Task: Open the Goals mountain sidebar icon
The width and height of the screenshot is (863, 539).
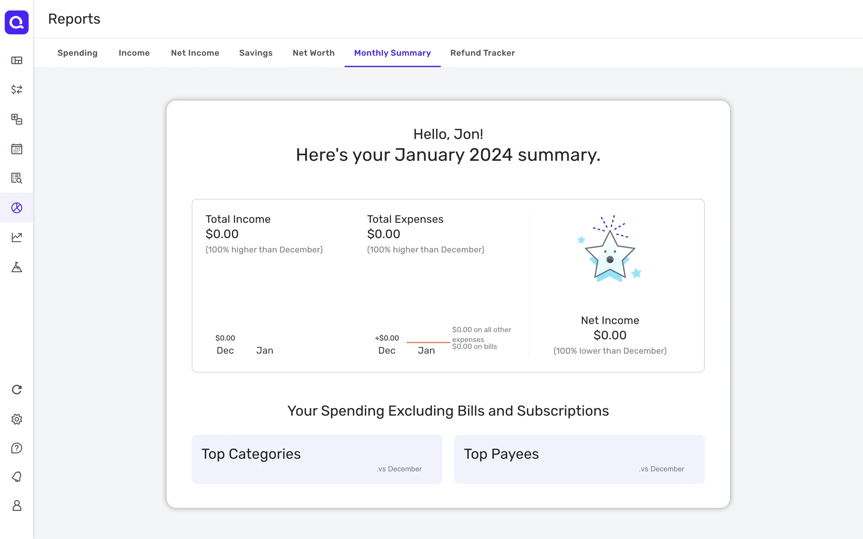Action: (x=17, y=267)
